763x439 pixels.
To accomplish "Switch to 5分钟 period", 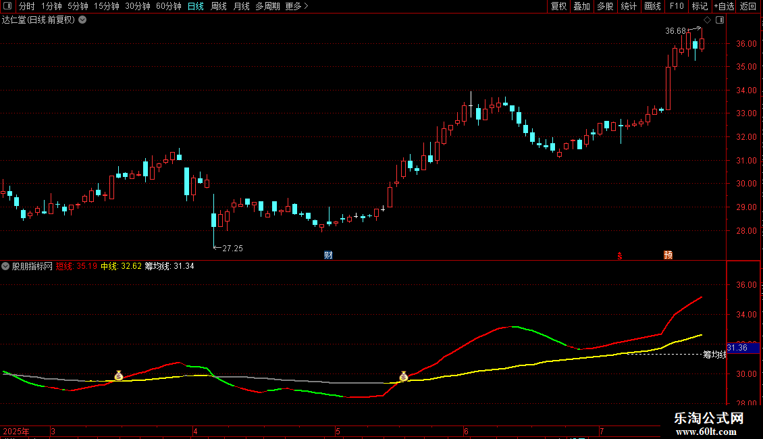I will (78, 6).
